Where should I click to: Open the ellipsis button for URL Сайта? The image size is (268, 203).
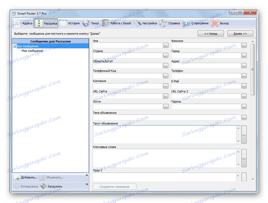166,96
